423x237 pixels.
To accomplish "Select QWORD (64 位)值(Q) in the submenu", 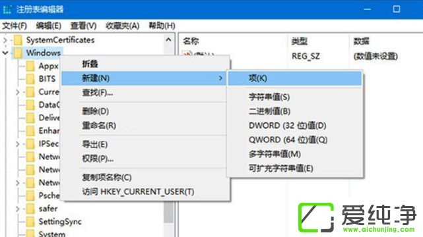I will [294, 140].
